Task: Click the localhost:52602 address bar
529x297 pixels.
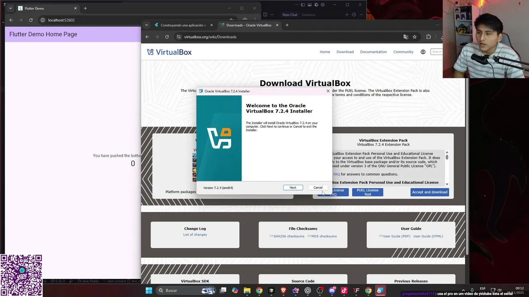Action: pos(136,20)
